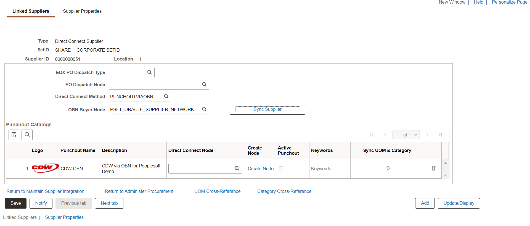Viewport: 530px width, 226px height.
Task: Click scroll up arrow in catalog grid
Action: 445,163
